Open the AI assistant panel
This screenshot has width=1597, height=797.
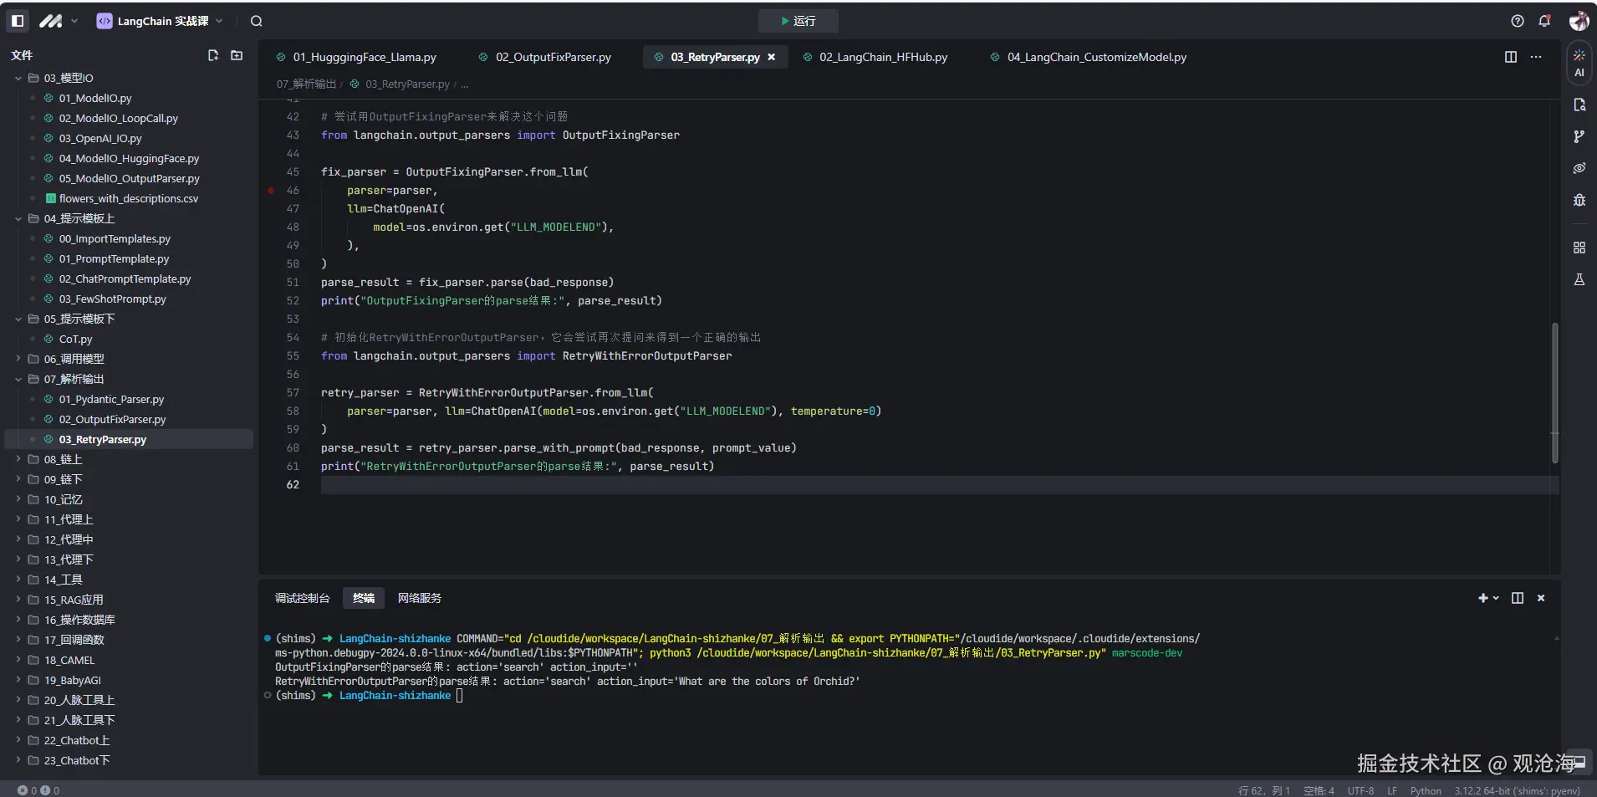tap(1579, 64)
